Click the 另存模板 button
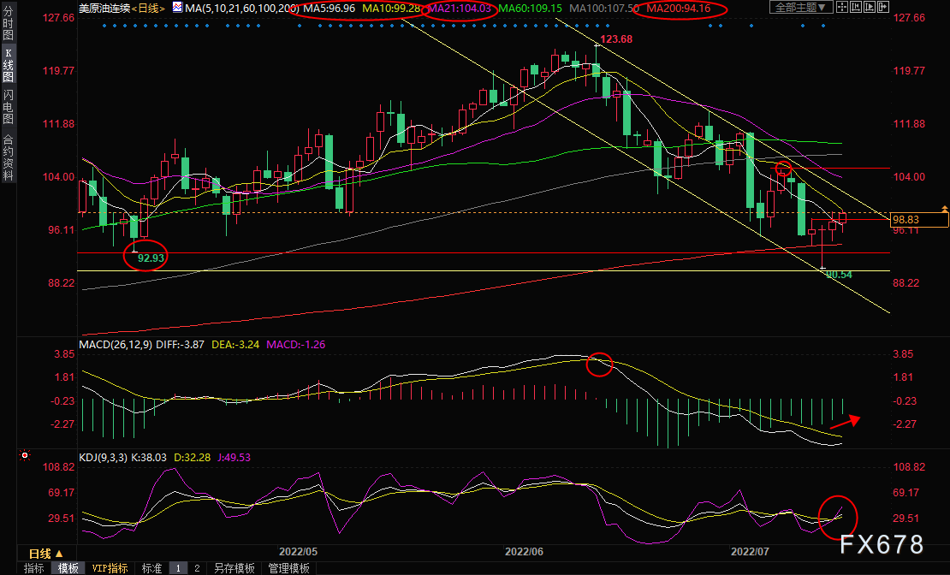The height and width of the screenshot is (575, 950). coord(235,568)
